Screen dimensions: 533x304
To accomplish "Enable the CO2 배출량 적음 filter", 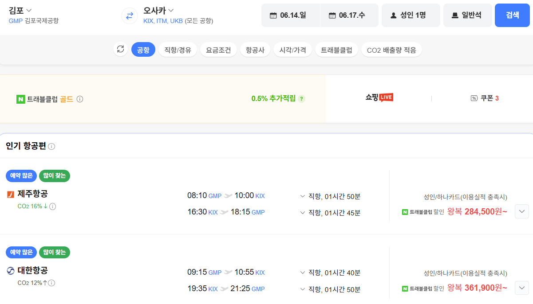I will [391, 50].
